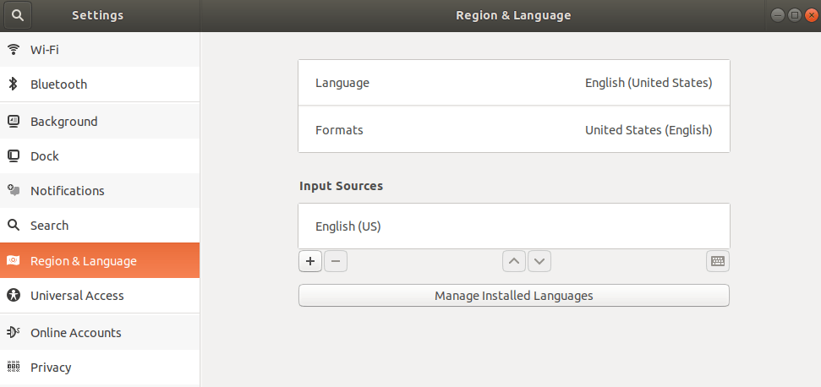Select Region & Language in sidebar
821x387 pixels.
pyautogui.click(x=83, y=260)
